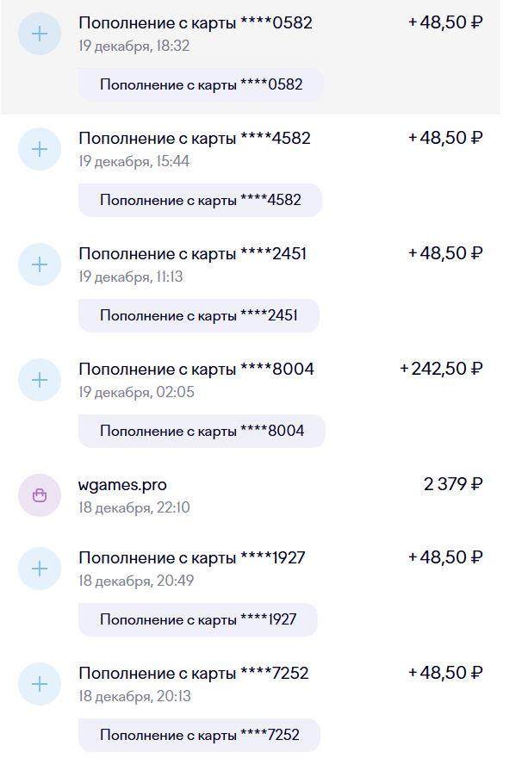The image size is (528, 771).
Task: Click the date '18 декабря, 20:13'
Action: tap(134, 696)
